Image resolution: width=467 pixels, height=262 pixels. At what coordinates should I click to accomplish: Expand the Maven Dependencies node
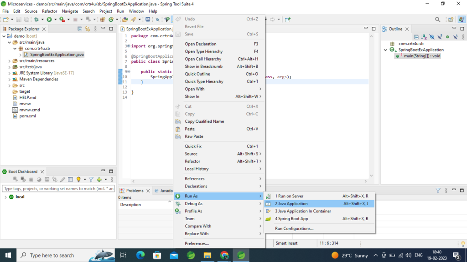tap(10, 79)
